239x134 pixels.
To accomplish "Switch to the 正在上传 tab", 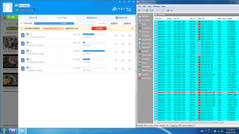I will [x=33, y=18].
